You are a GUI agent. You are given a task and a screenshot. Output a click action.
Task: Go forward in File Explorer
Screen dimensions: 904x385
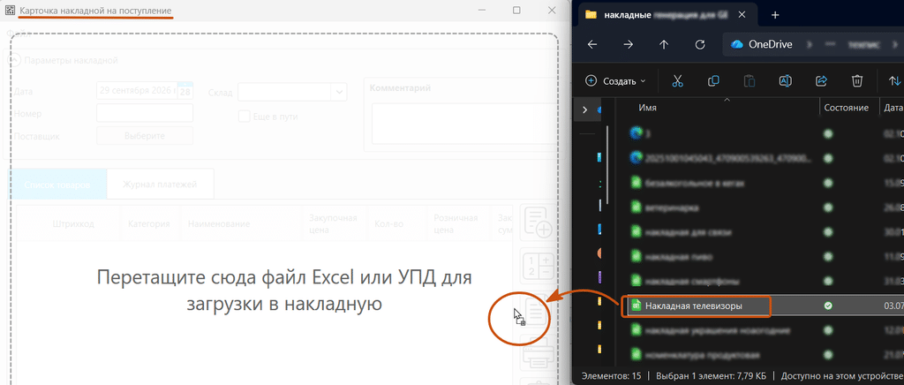[x=629, y=44]
